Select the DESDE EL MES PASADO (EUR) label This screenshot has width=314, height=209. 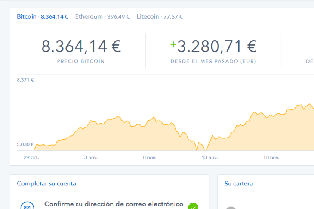(213, 62)
